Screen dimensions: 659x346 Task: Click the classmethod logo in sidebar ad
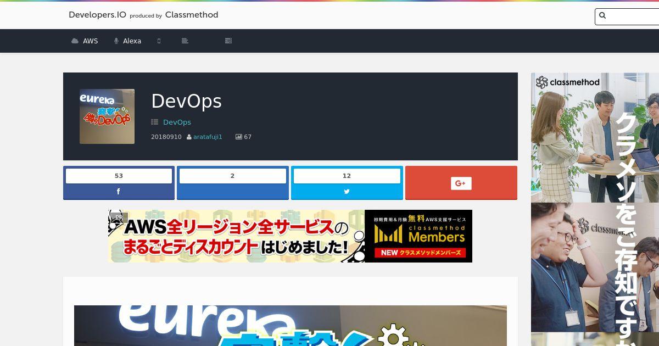tap(568, 82)
